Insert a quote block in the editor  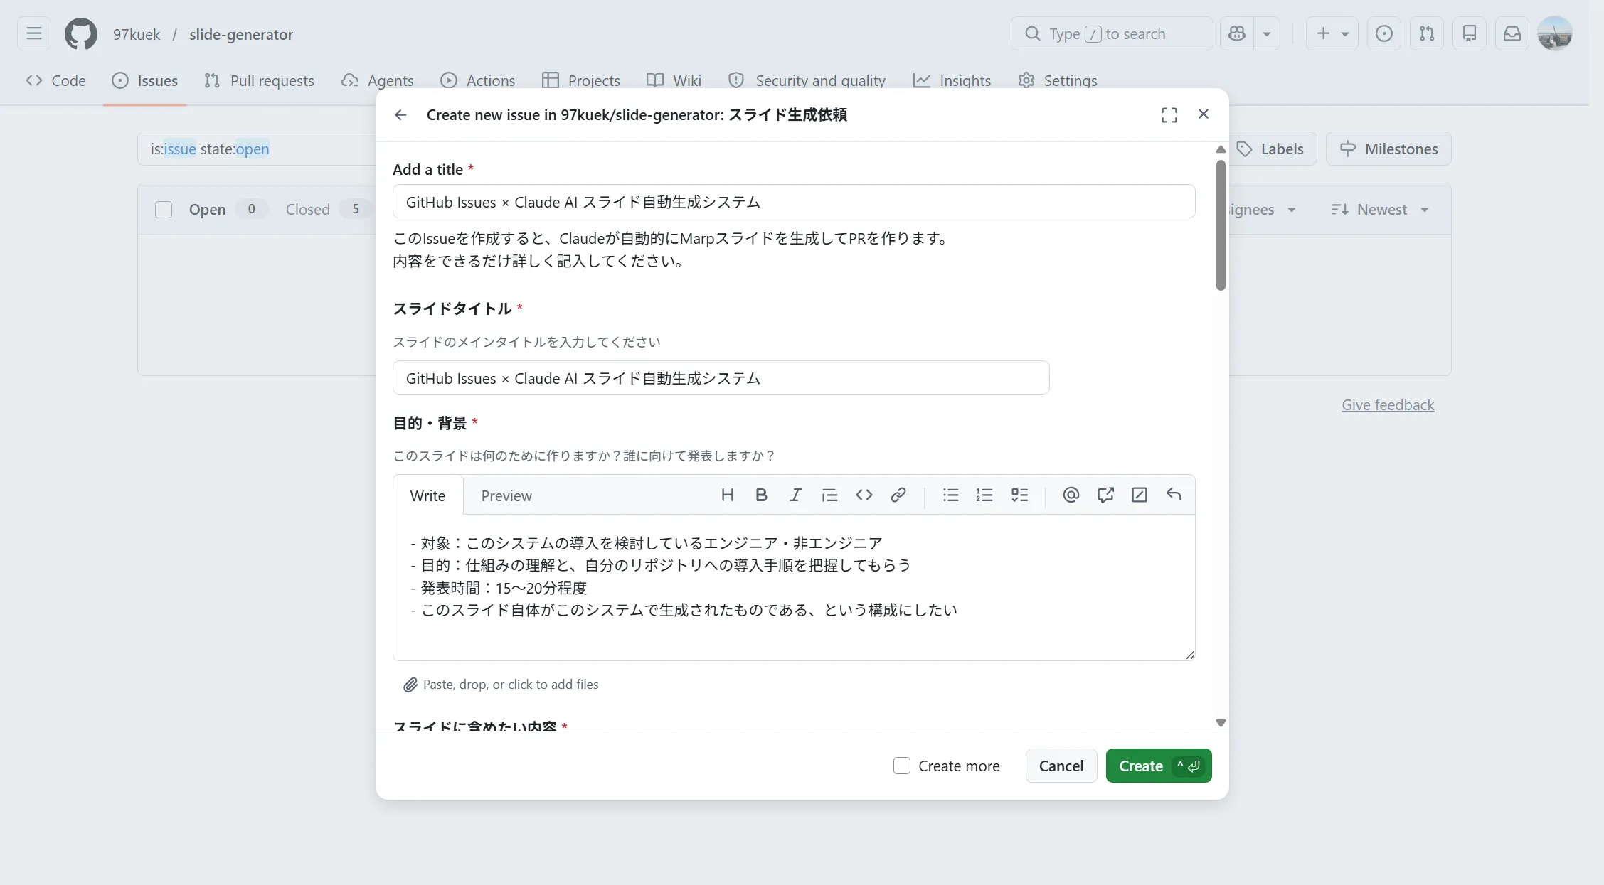click(829, 495)
